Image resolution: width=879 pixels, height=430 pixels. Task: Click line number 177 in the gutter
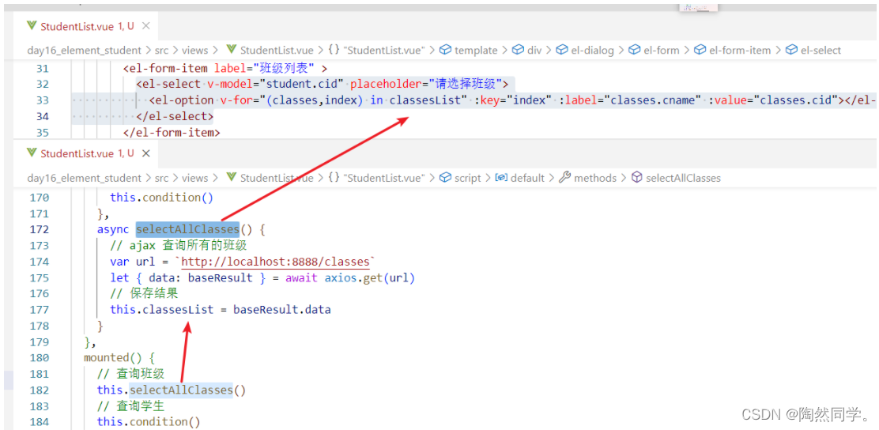(40, 310)
